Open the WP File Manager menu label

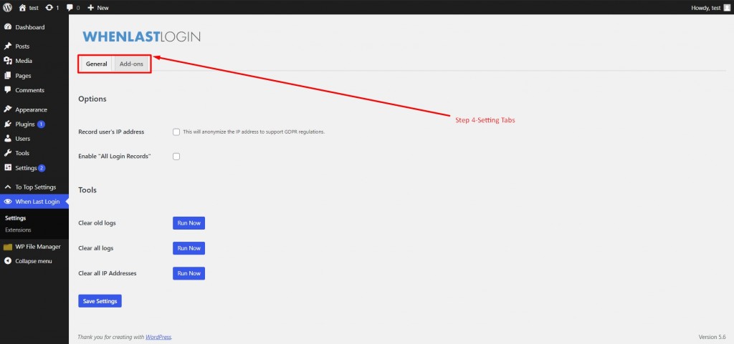click(x=38, y=247)
